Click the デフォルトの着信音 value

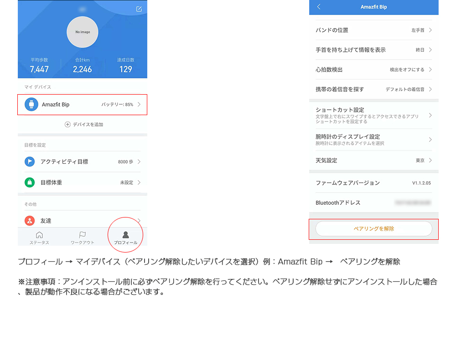(x=405, y=89)
